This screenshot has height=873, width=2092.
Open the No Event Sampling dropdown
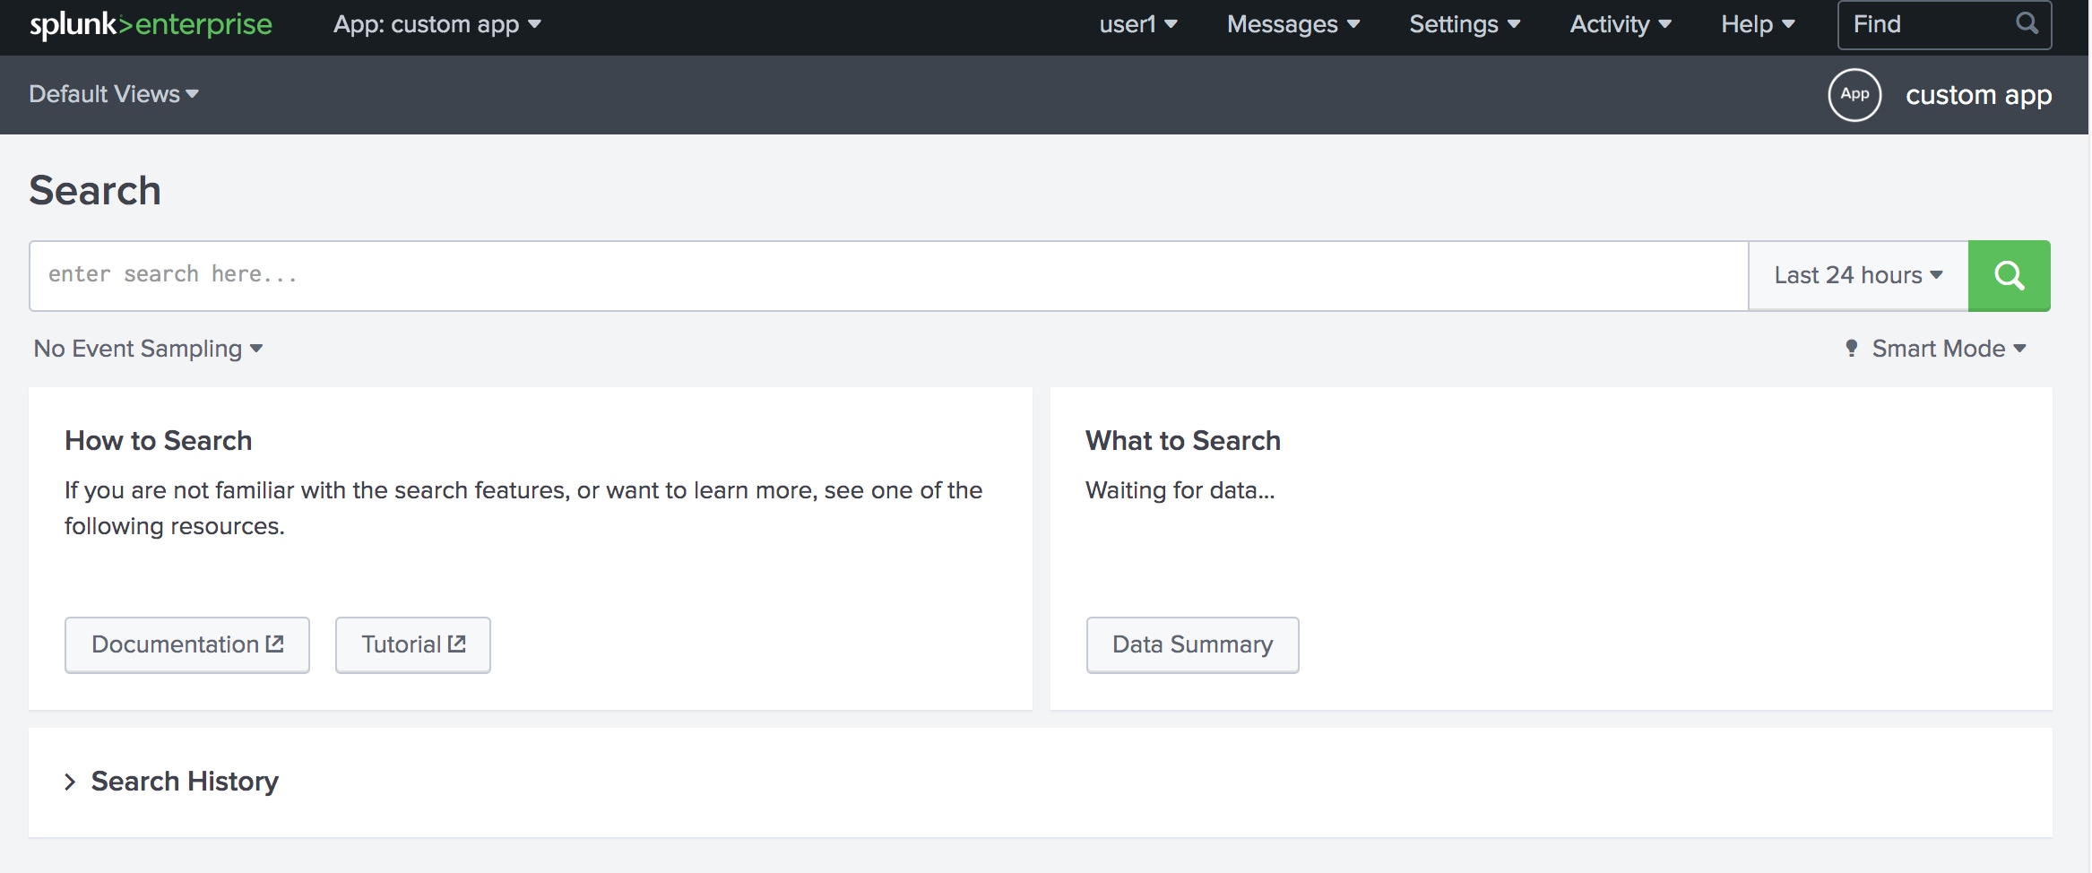(x=148, y=348)
